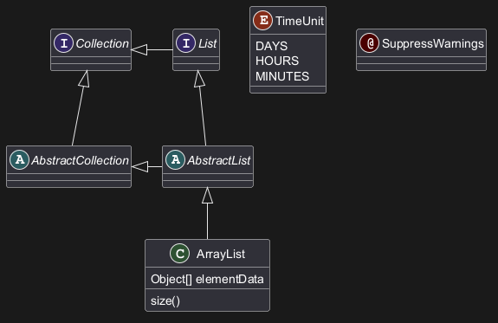Screen dimensions: 498x323
Task: Click the abstract A icon on AbstractList
Action: point(175,159)
